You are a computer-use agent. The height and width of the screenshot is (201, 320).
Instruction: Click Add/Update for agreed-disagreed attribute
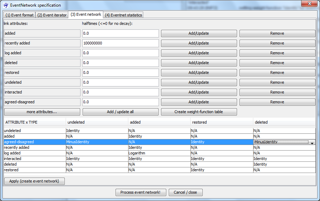pyautogui.click(x=199, y=102)
